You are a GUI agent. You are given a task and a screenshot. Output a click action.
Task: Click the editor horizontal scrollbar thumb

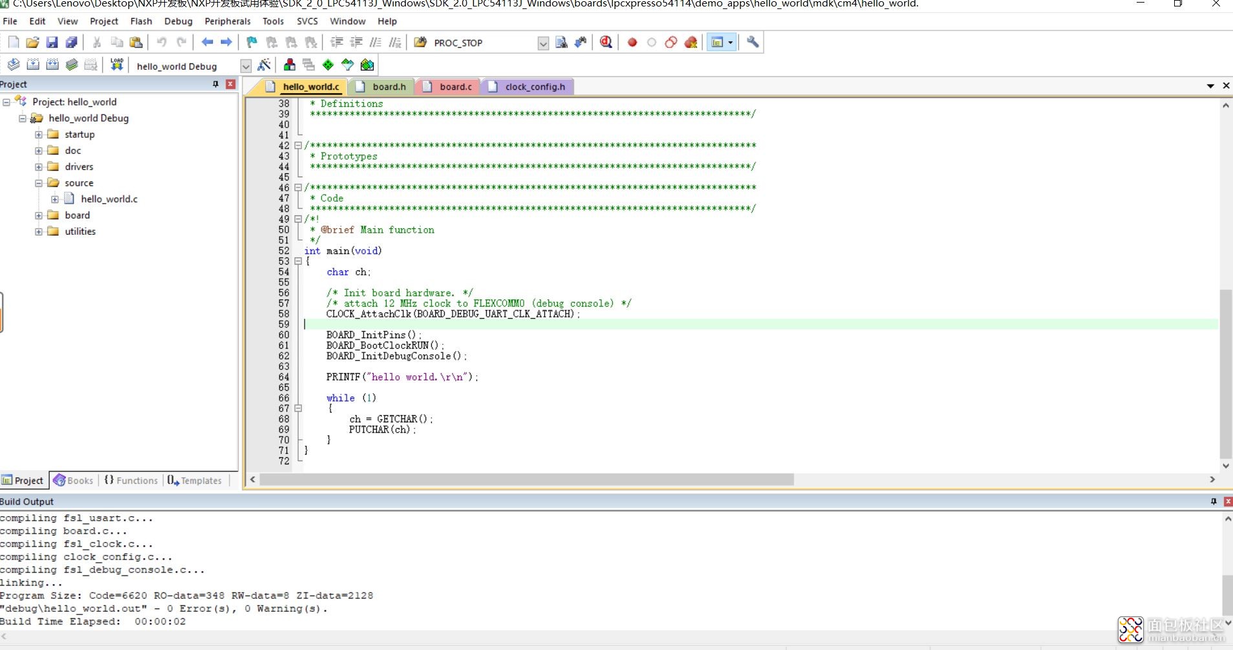tap(526, 479)
